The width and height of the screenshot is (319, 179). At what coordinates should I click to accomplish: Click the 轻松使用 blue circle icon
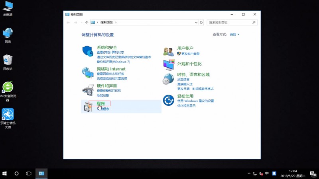tap(168, 100)
